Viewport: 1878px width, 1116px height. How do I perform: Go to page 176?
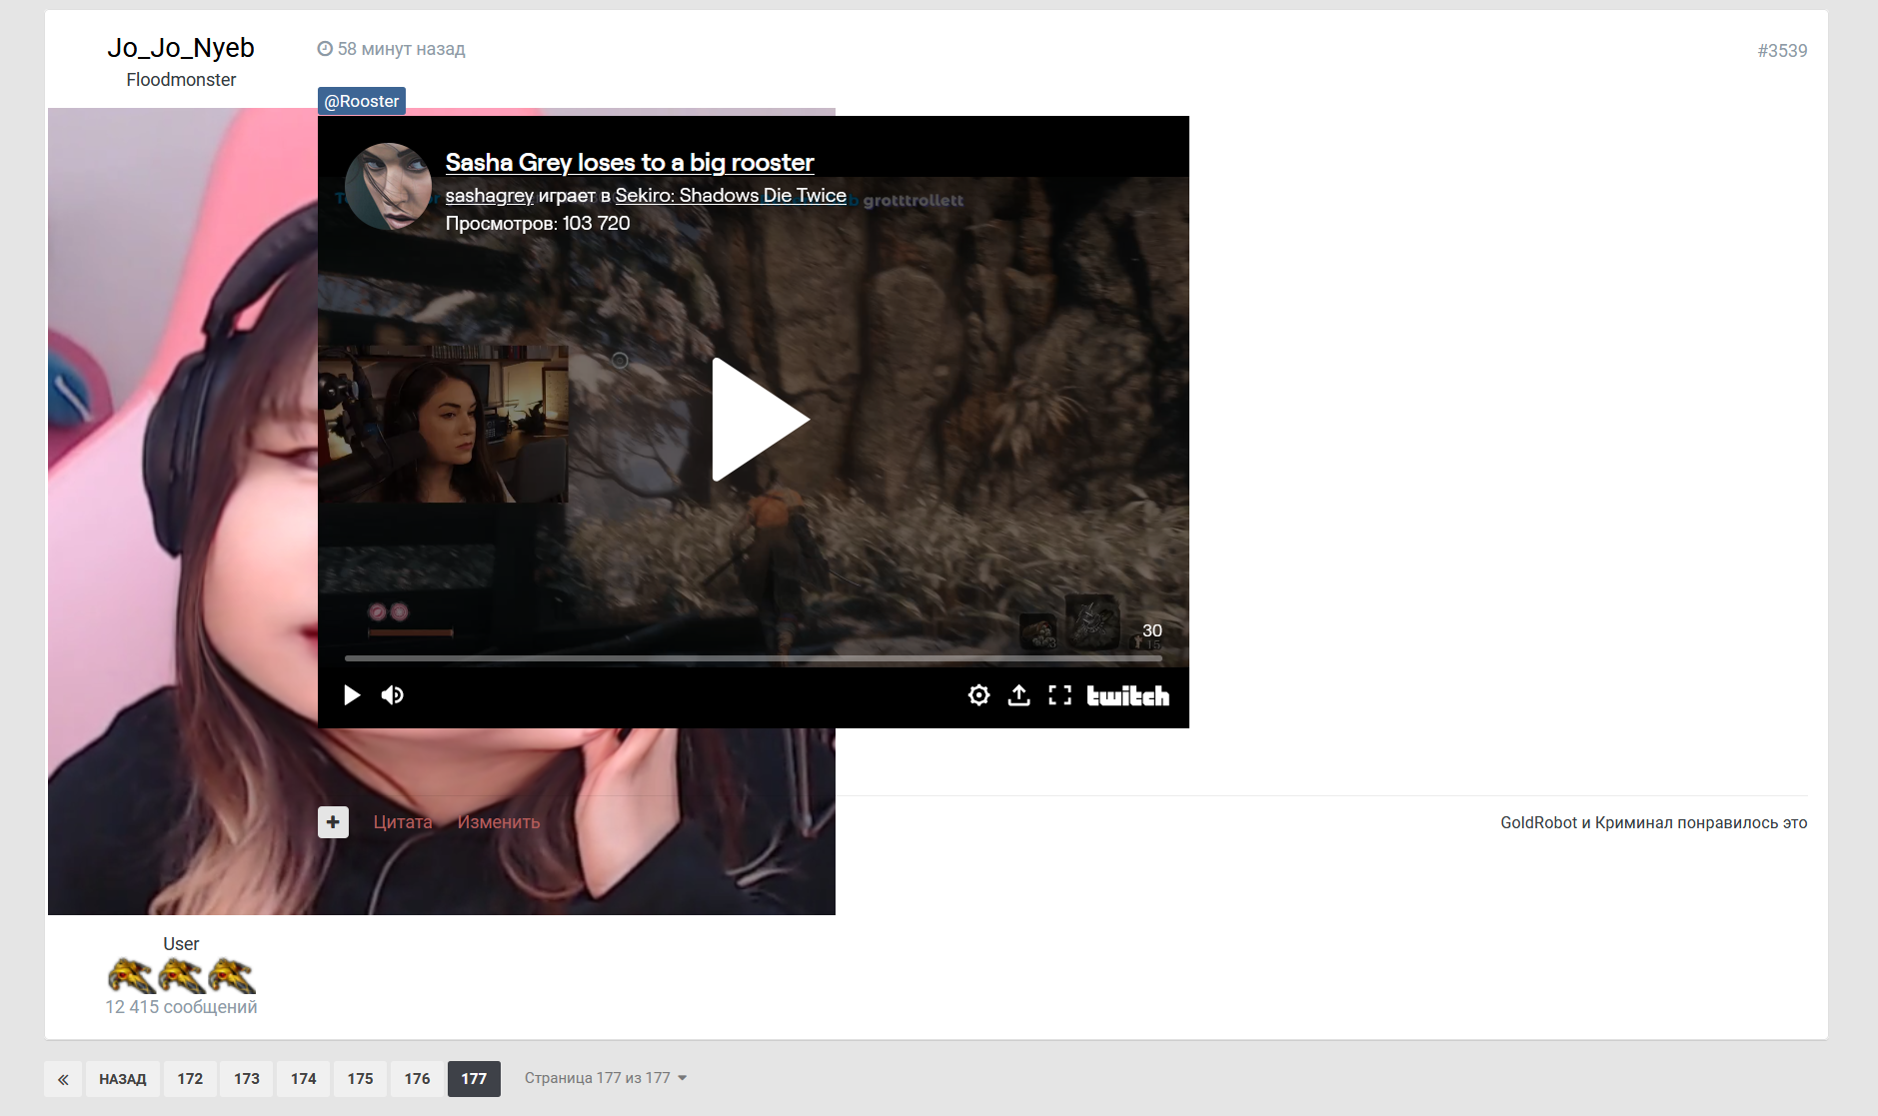pyautogui.click(x=417, y=1079)
